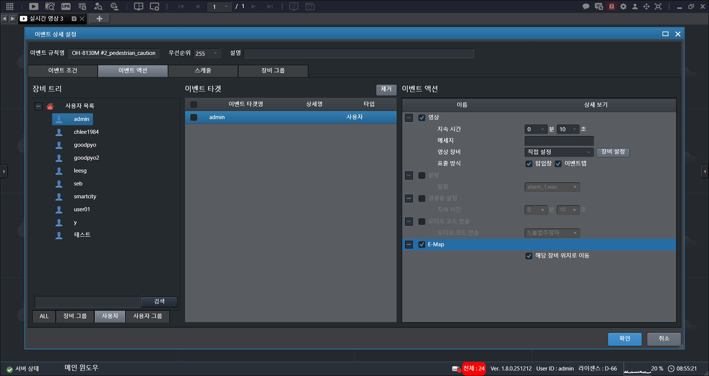Open the camera search magnifier icon
The width and height of the screenshot is (709, 376).
(50, 6)
